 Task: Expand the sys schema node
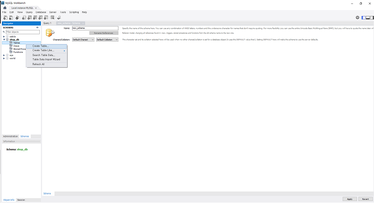tap(4, 55)
